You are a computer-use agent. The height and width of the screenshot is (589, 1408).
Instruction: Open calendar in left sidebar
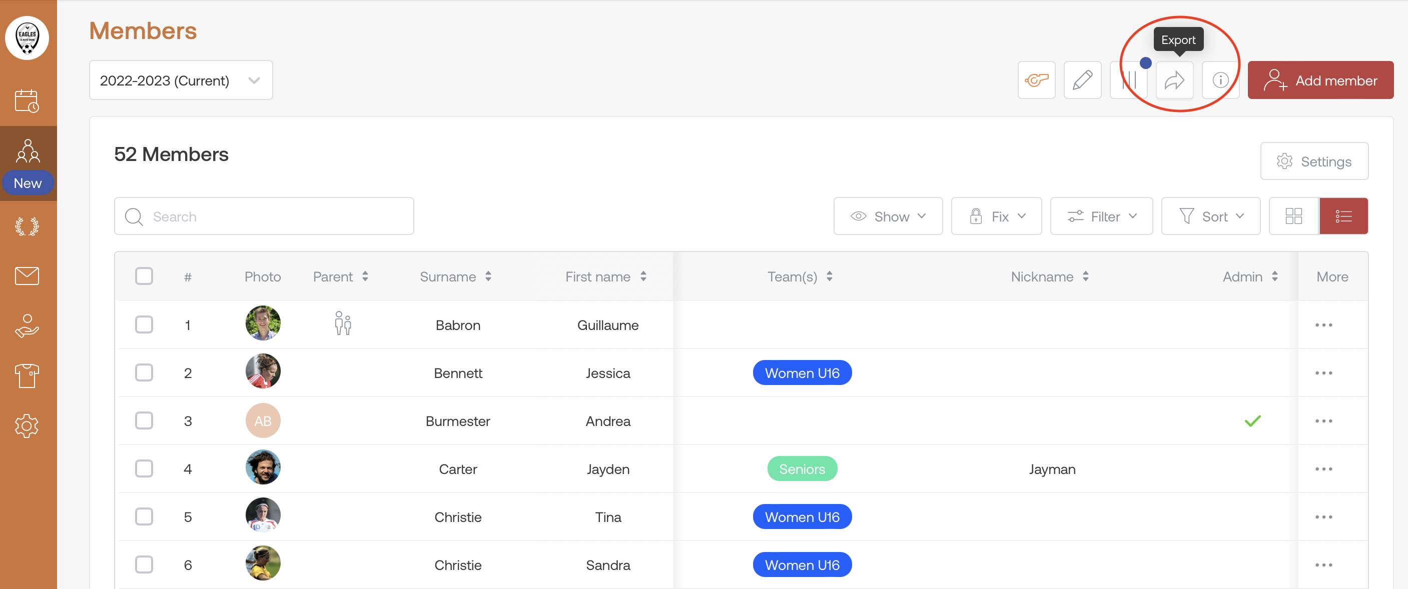(x=27, y=101)
